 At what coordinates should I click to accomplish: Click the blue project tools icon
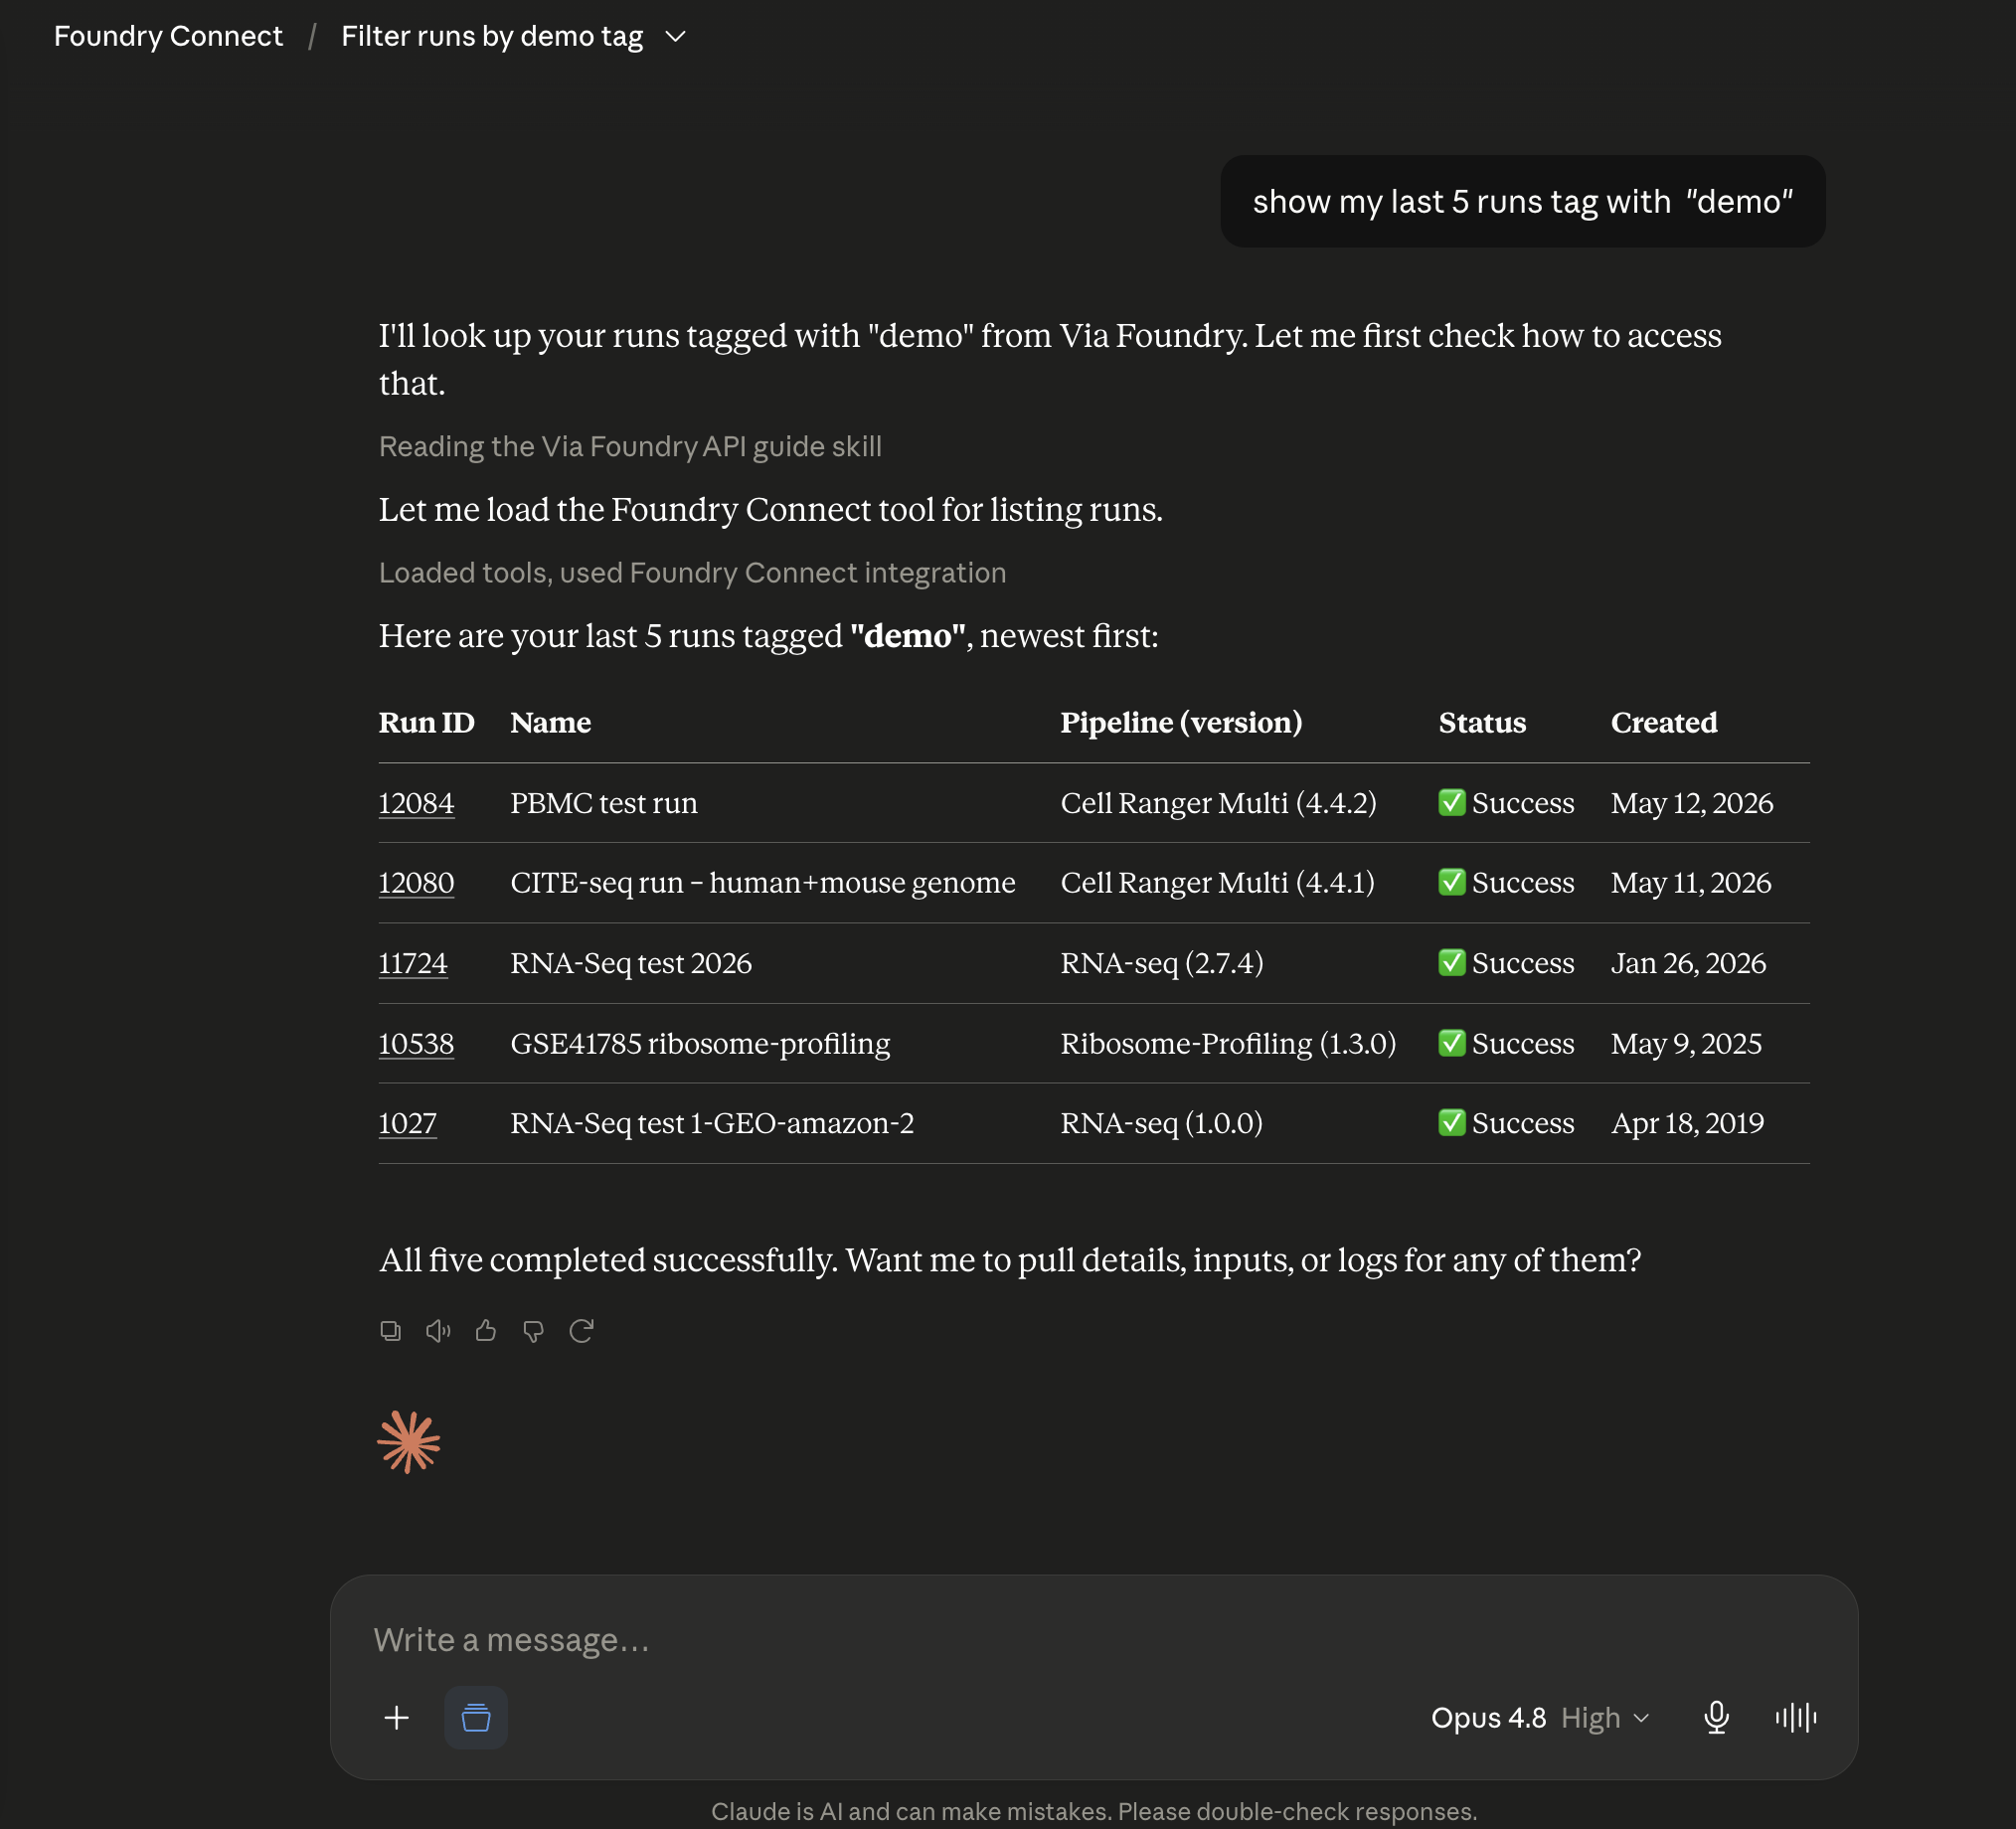click(476, 1717)
